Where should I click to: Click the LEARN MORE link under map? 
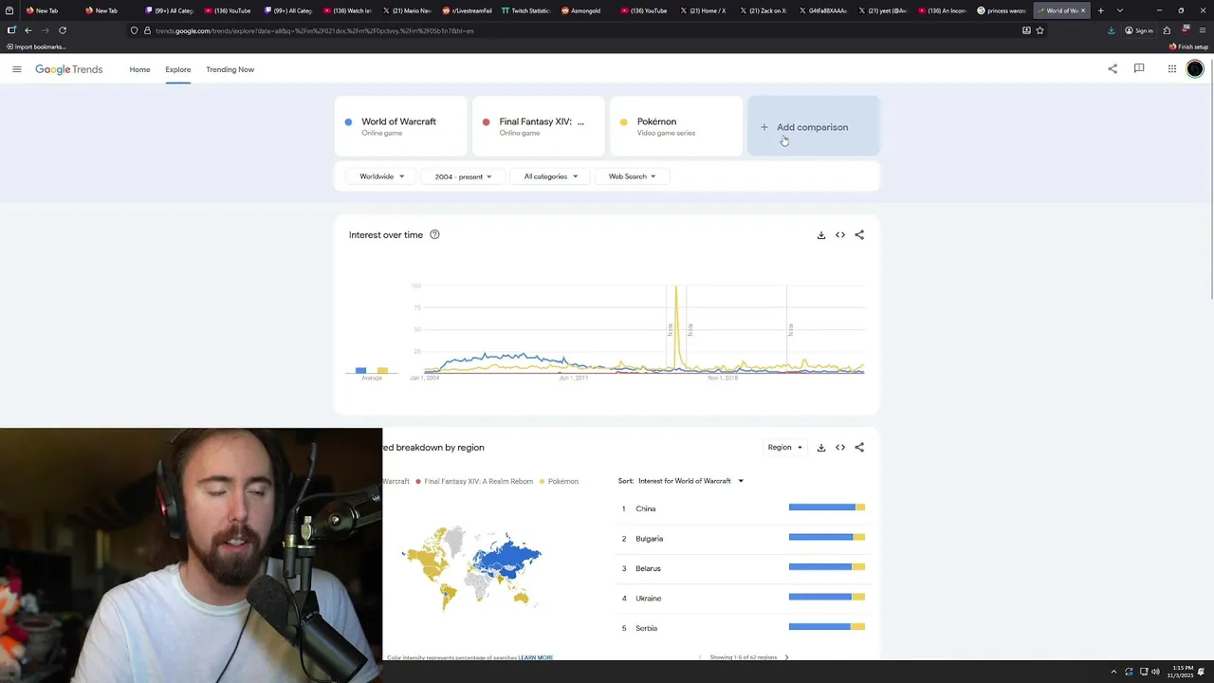click(536, 657)
